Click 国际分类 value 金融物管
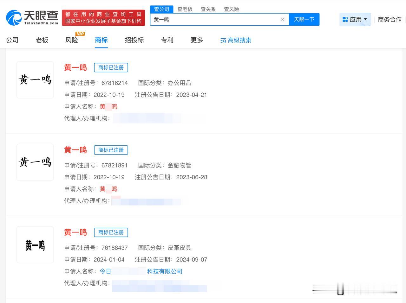Viewport: 406px width, 303px height. coord(180,165)
